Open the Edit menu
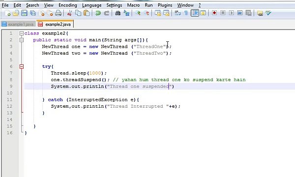Viewport: 295px width, 177px height. point(17,5)
